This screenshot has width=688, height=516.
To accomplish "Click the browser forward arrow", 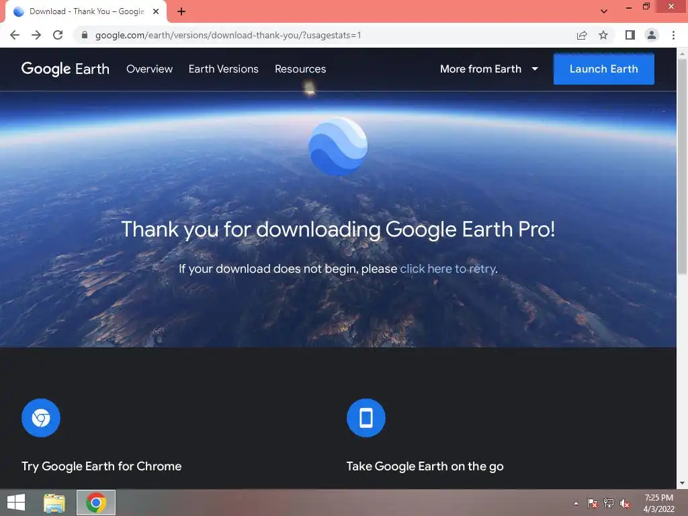I will 36,35.
